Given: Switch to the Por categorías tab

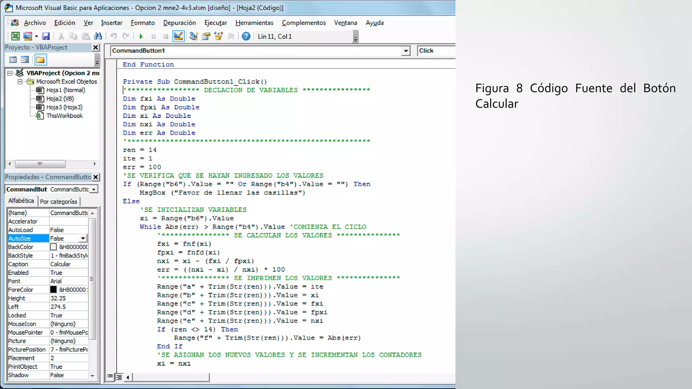Looking at the screenshot, I should point(58,202).
